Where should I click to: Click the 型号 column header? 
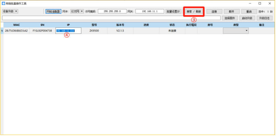pos(94,25)
